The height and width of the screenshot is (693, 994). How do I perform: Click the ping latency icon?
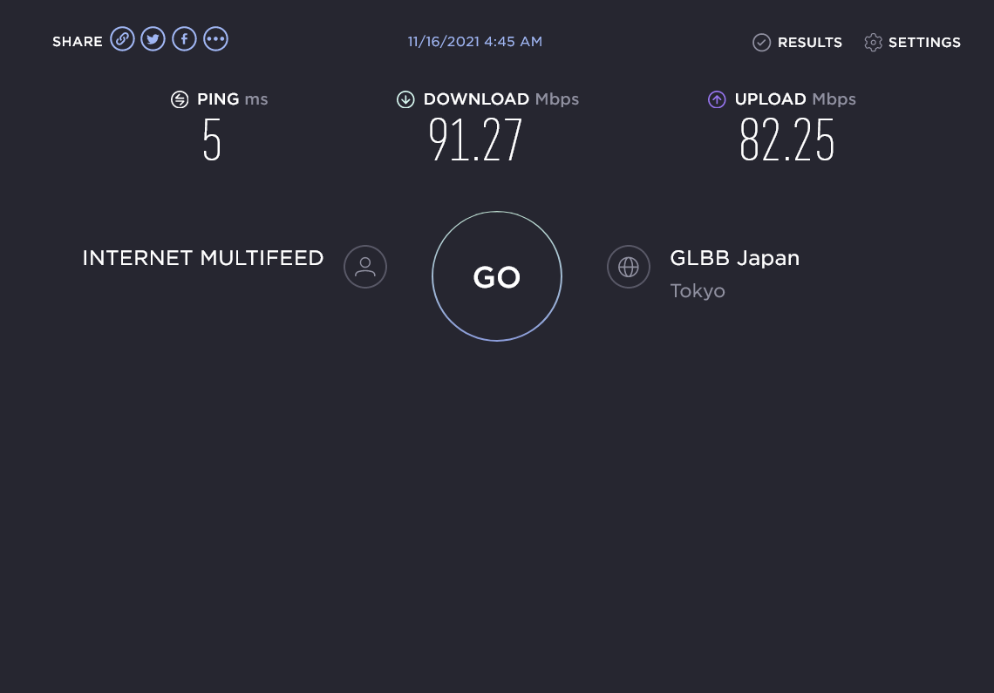pyautogui.click(x=180, y=99)
